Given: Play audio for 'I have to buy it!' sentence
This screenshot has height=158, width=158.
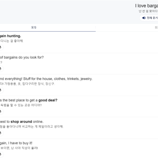Looking at the screenshot, I should point(1,154).
